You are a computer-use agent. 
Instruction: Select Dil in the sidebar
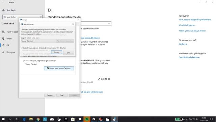(x=8, y=45)
